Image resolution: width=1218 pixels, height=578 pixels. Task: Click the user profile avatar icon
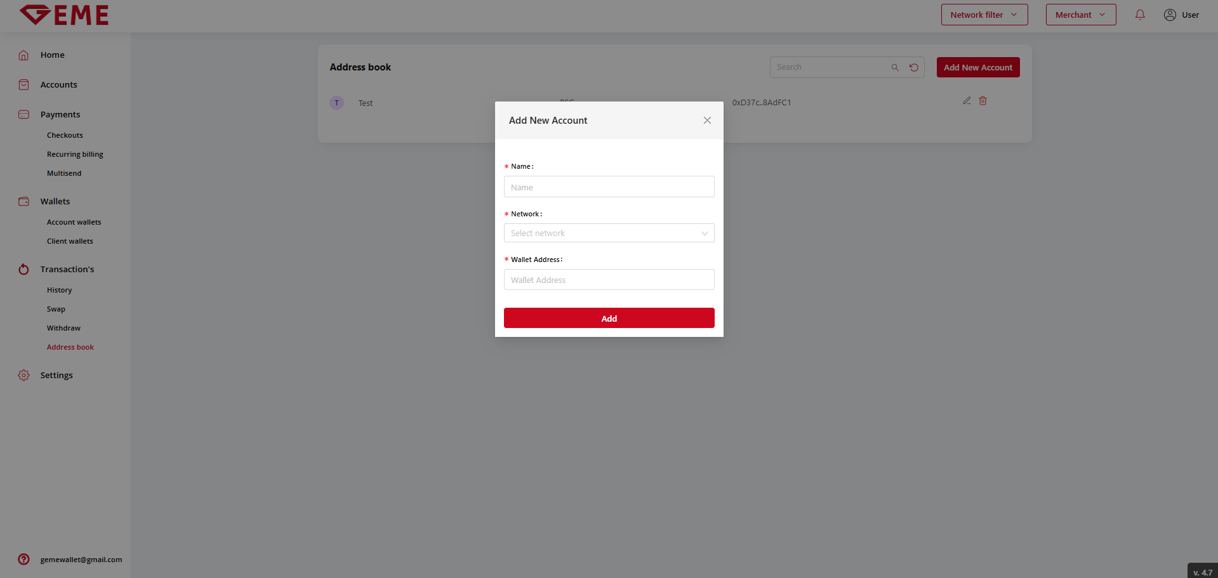[x=1170, y=15]
